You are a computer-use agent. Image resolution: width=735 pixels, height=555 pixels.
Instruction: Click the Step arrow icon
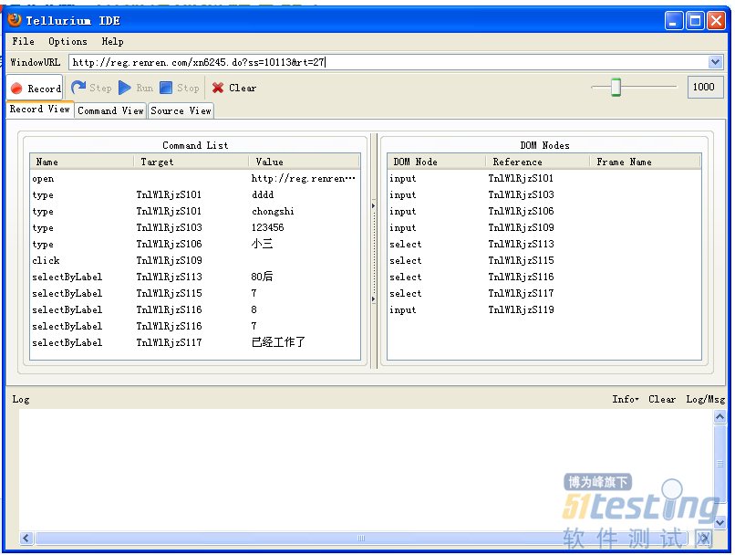[x=78, y=88]
